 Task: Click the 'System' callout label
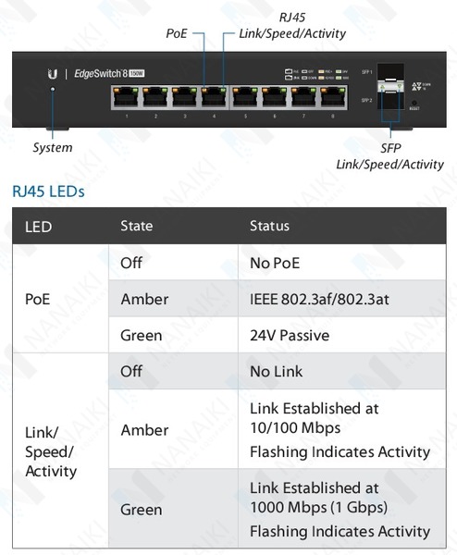click(53, 147)
